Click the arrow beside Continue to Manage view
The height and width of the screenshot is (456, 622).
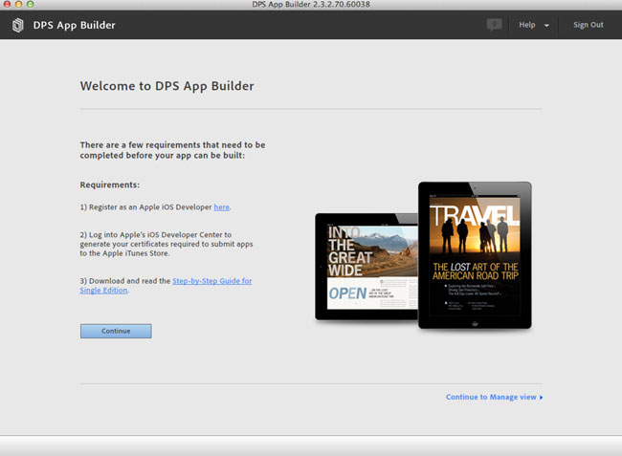pos(541,398)
